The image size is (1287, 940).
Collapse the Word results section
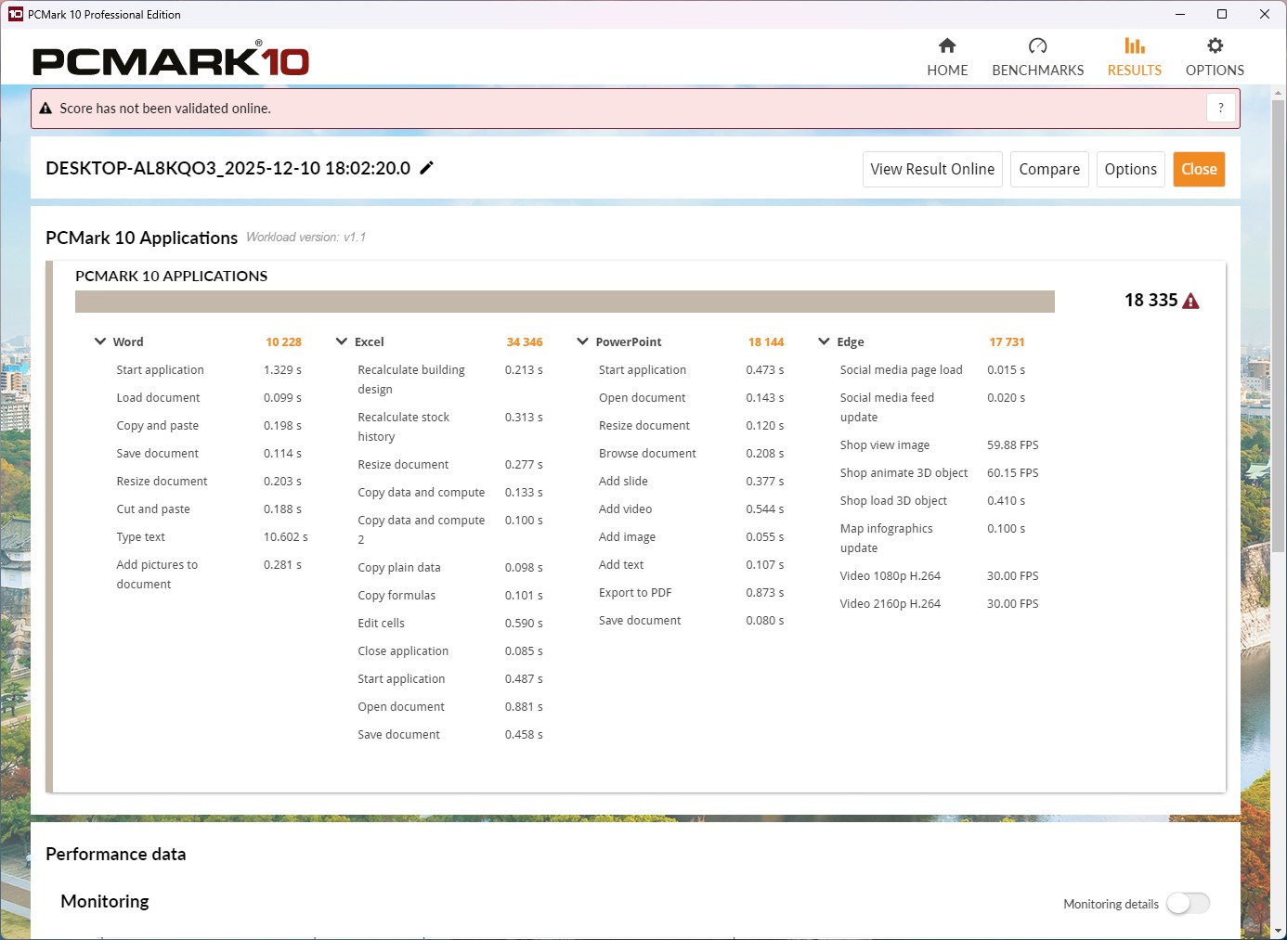[100, 341]
